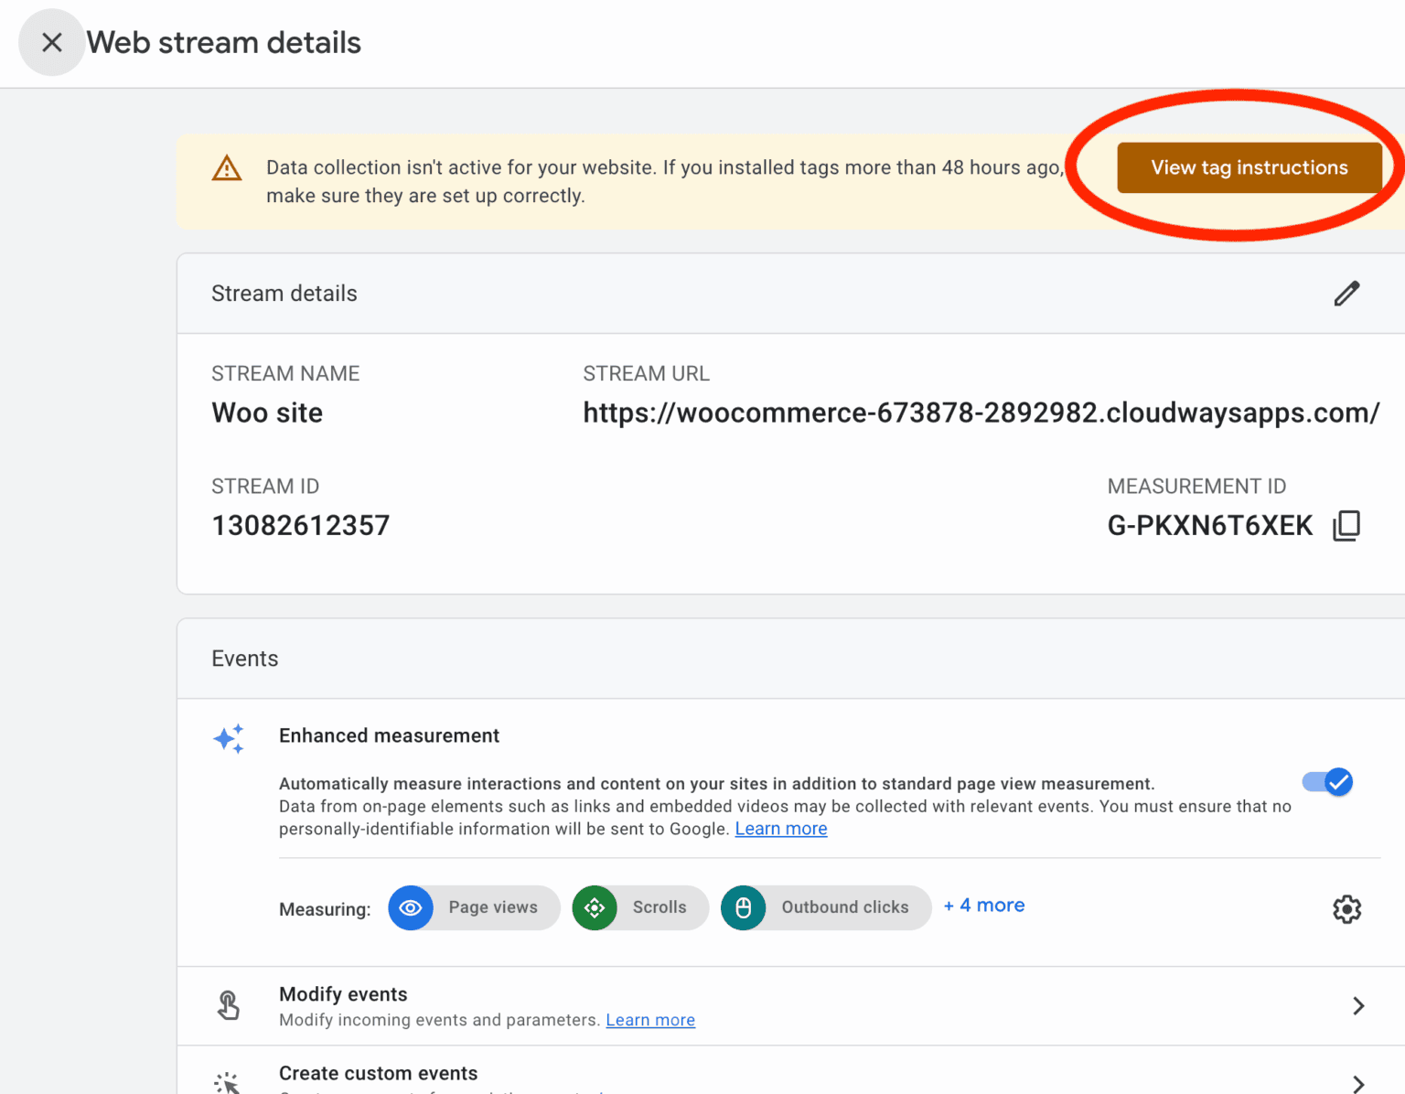This screenshot has width=1405, height=1094.
Task: Open Enhanced measurement settings gear
Action: 1346,909
